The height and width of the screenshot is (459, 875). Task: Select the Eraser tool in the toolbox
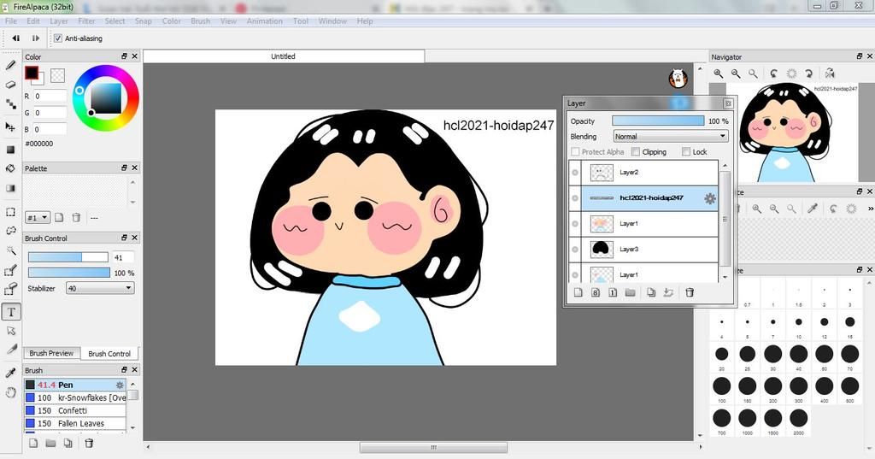tap(10, 85)
